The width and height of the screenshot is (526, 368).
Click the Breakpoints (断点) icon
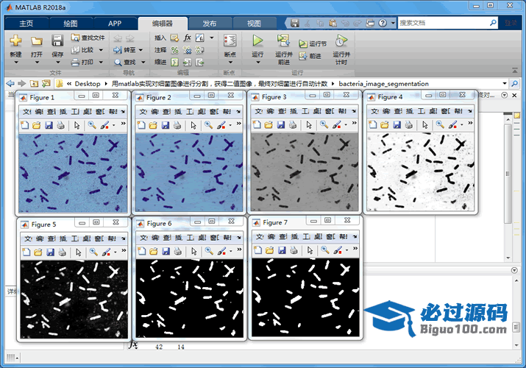tap(230, 40)
